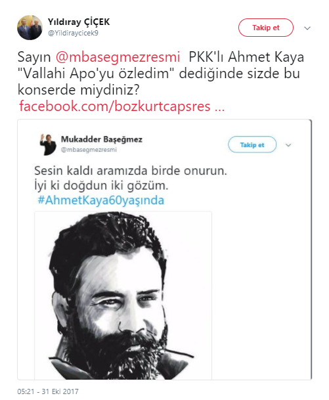Open Mukadder Başeğmez's profile avatar
Screen dimensions: 329x400
48,144
